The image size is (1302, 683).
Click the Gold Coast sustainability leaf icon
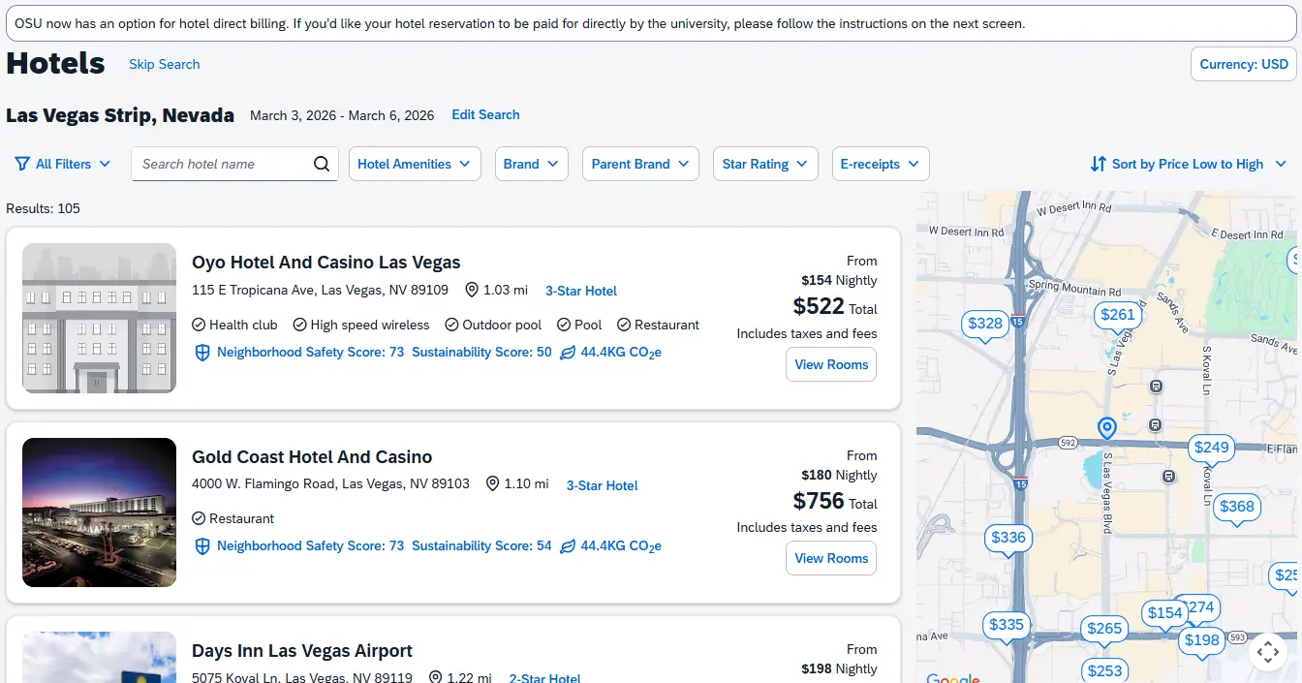tap(568, 546)
